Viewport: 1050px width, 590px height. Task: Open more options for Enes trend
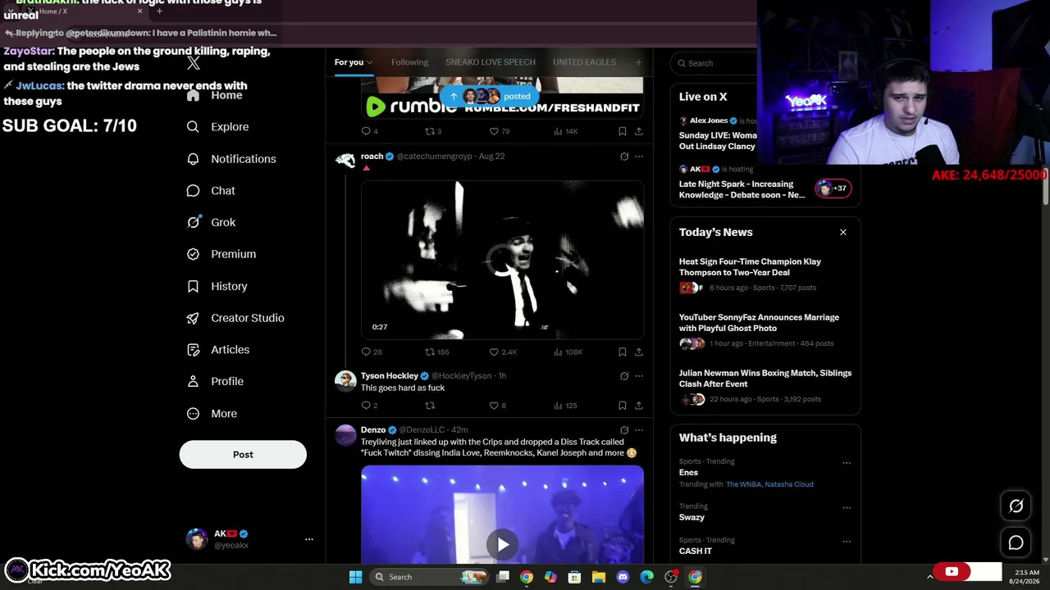(x=847, y=462)
